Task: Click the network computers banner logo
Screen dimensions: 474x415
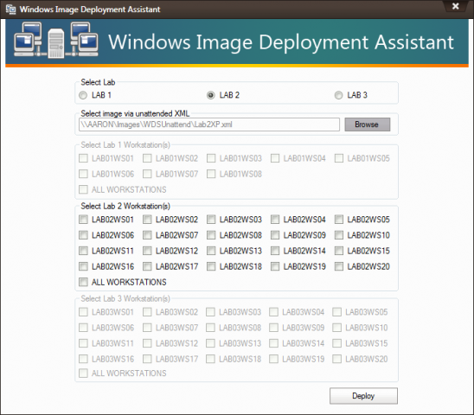Action: (x=56, y=40)
